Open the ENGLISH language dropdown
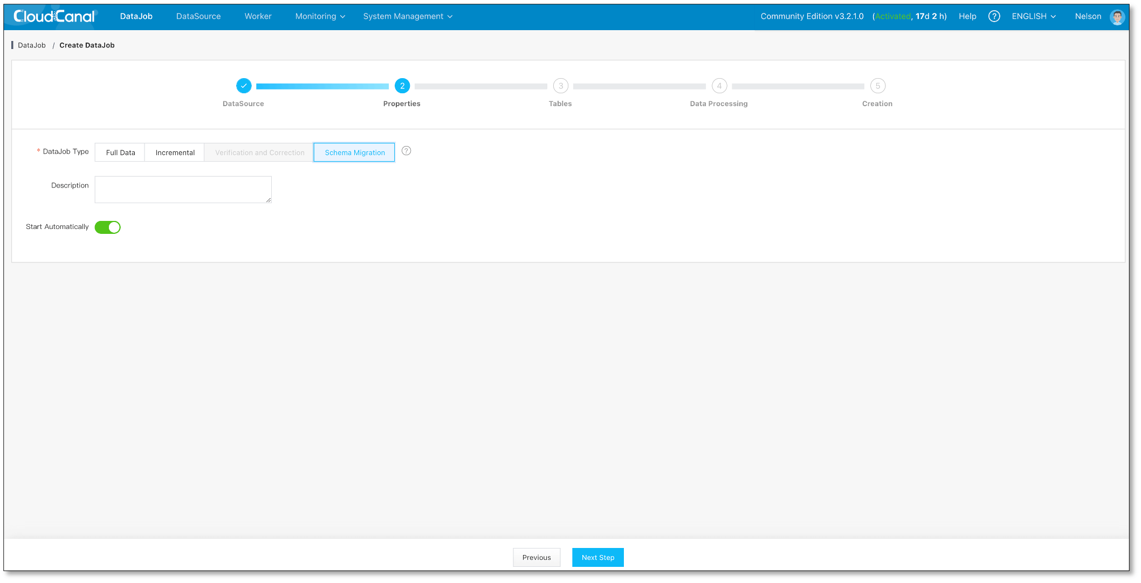1141x583 pixels. (1033, 16)
